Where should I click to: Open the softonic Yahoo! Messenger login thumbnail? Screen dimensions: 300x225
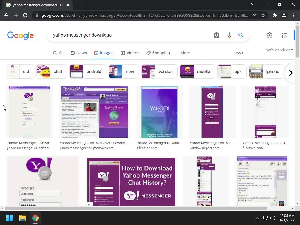29,112
